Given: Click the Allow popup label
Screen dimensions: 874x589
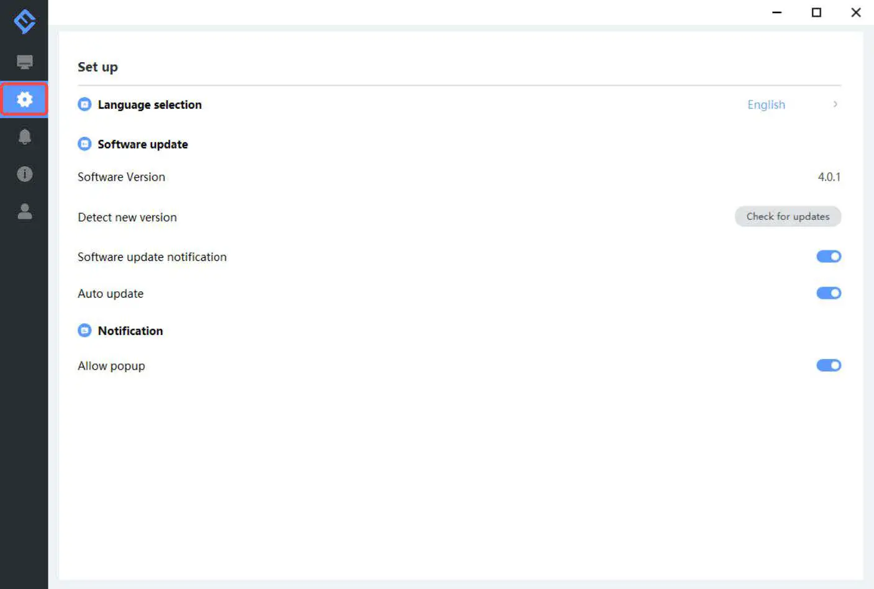Looking at the screenshot, I should [111, 366].
